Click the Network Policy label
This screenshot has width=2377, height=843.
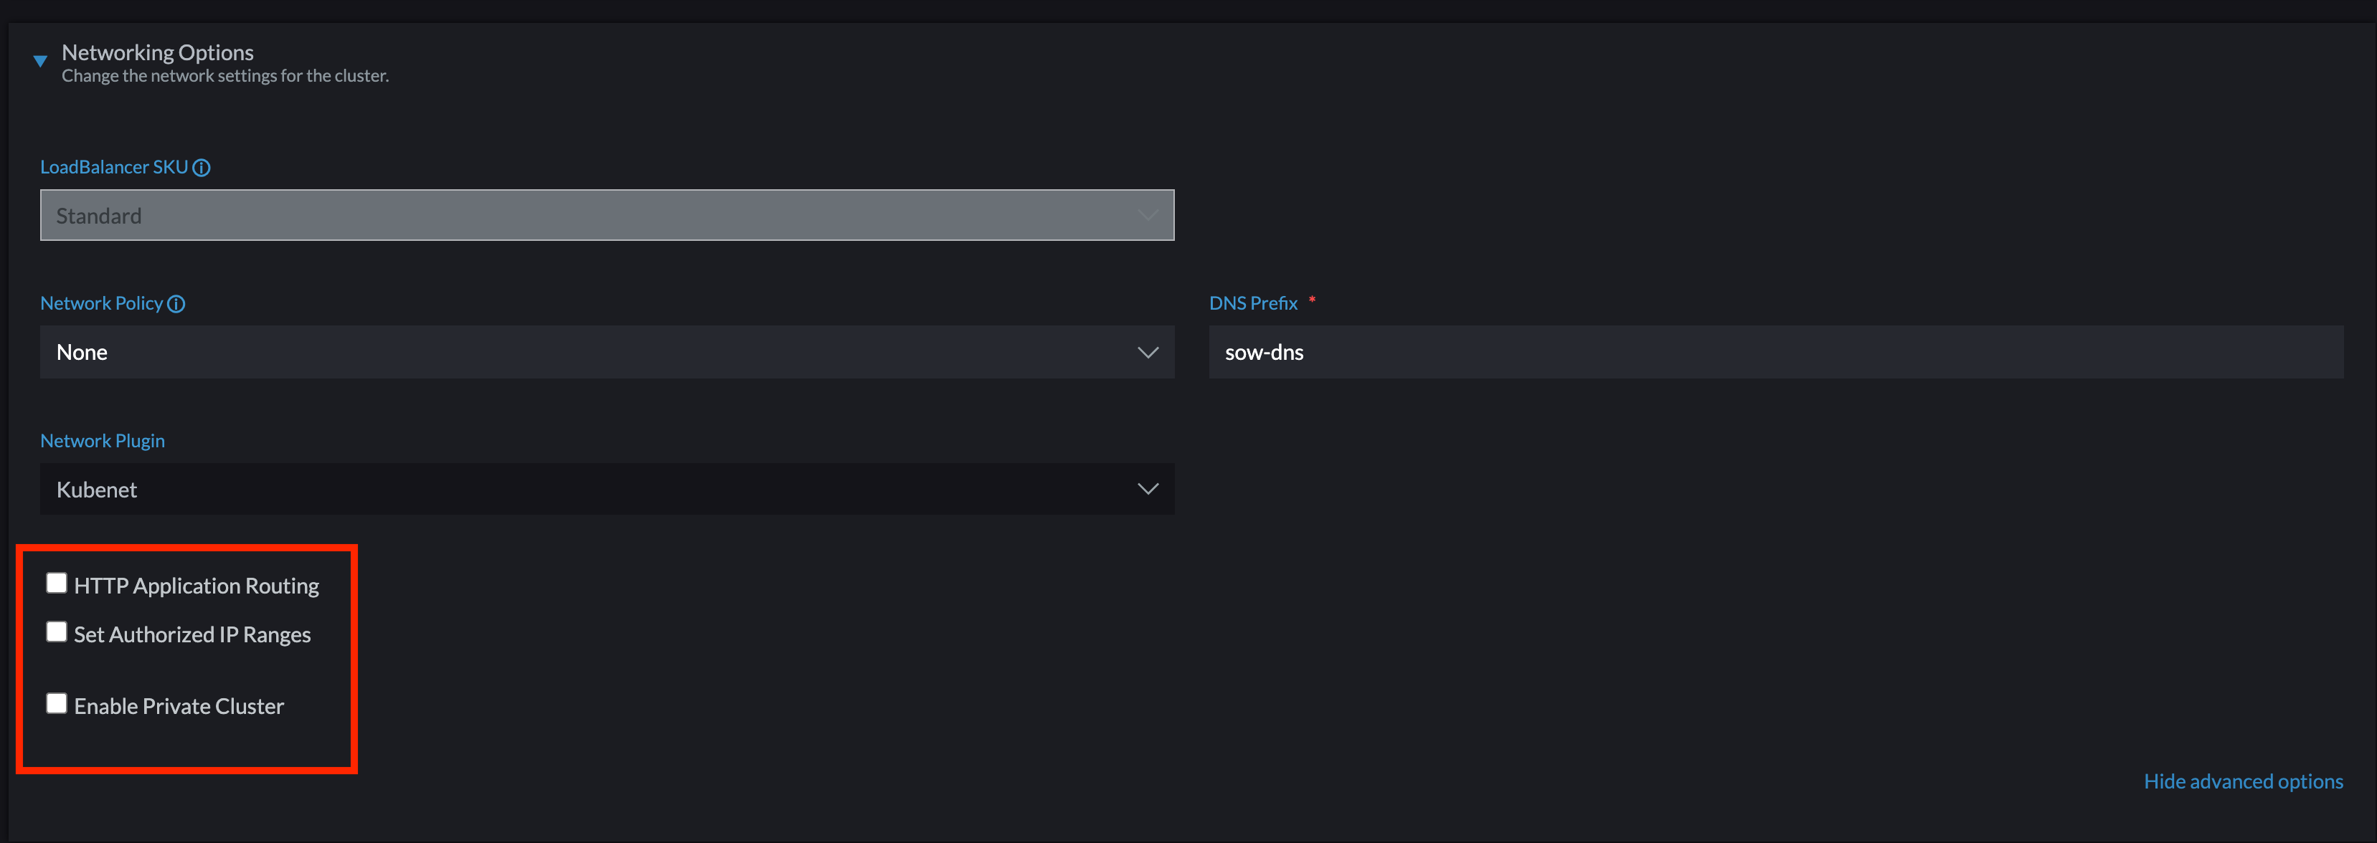[x=102, y=303]
